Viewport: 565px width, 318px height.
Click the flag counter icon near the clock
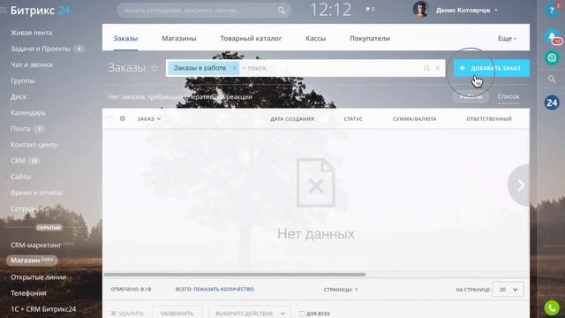point(370,10)
